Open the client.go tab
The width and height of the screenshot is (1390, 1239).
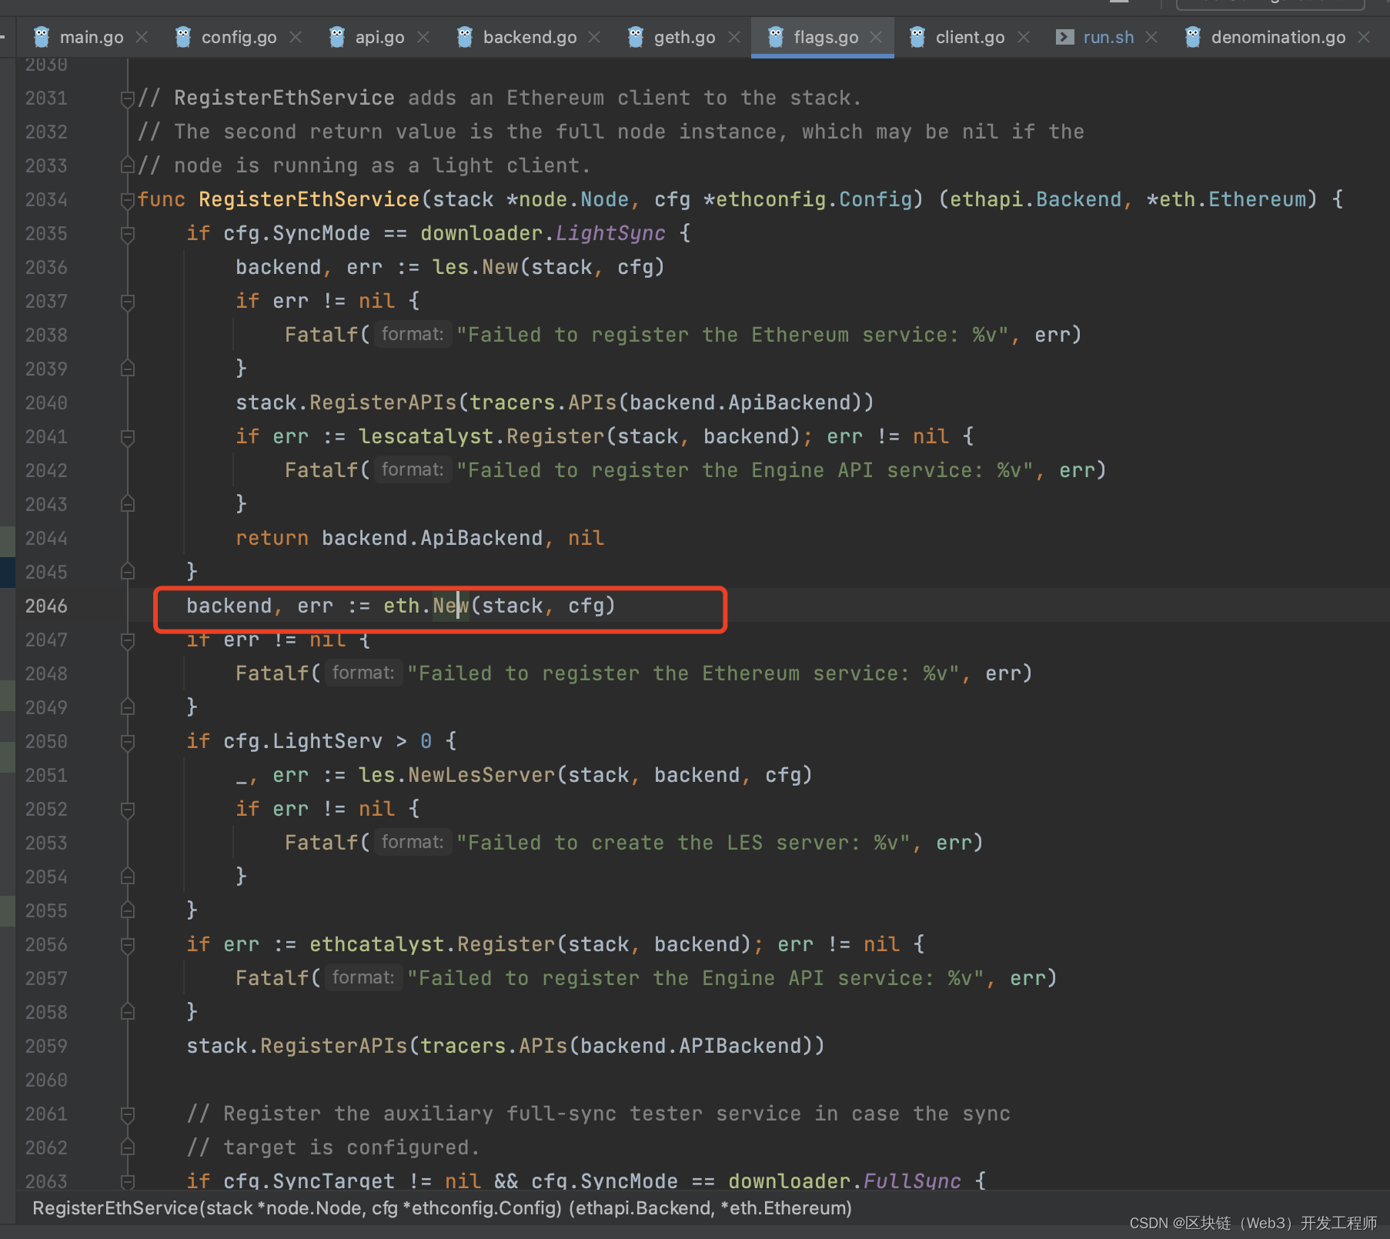click(970, 37)
